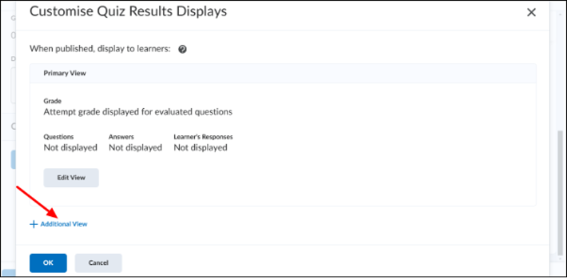Click the dialog's vertical scrollbar thumb
Screen dimensions: 567x278
[561, 194]
